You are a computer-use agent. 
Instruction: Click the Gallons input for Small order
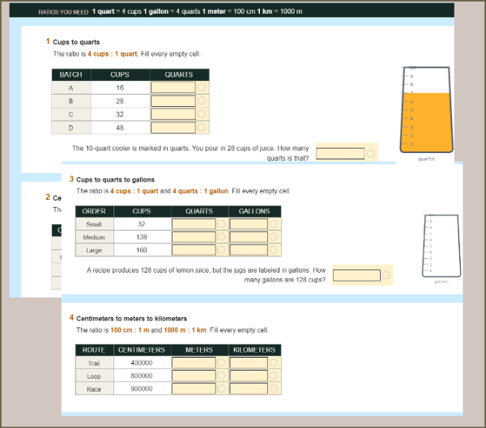point(249,224)
